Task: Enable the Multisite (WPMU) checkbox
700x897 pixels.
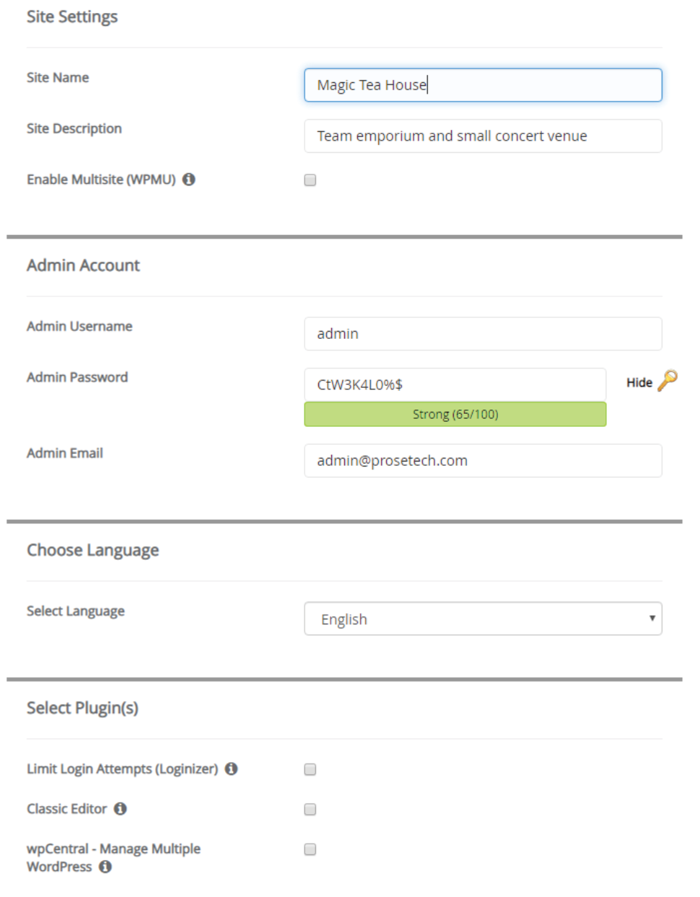Action: click(310, 180)
